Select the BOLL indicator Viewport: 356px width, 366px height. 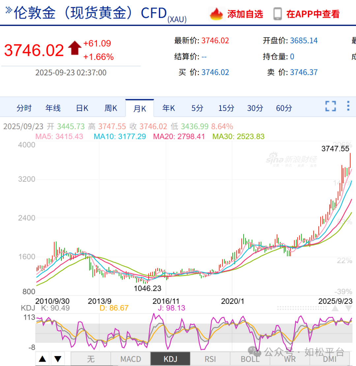coord(250,359)
